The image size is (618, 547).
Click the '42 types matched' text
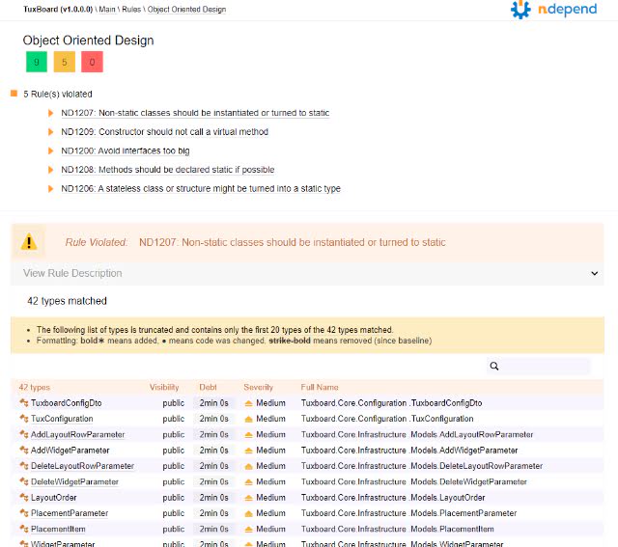tap(67, 301)
